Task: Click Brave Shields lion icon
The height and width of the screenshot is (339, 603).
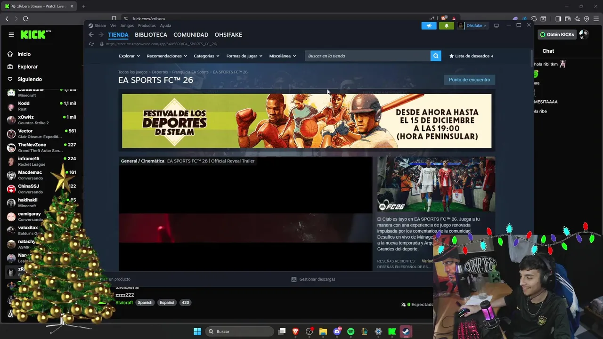Action: click(444, 19)
